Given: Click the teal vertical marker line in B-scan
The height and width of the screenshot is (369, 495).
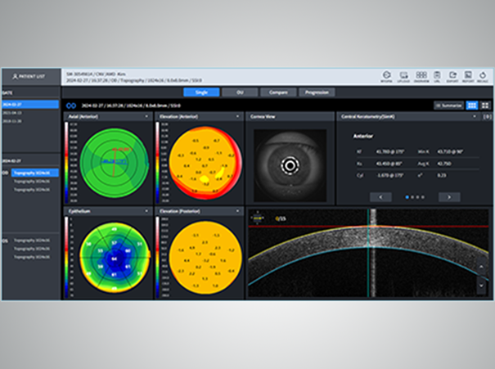Looking at the screenshot, I should (x=368, y=253).
